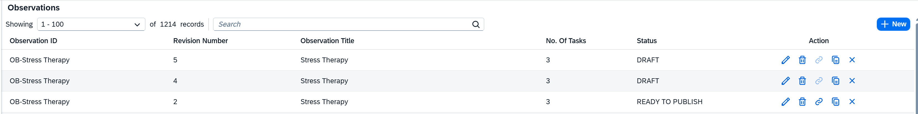Edit the revision 4 observation with pencil icon

pyautogui.click(x=786, y=81)
